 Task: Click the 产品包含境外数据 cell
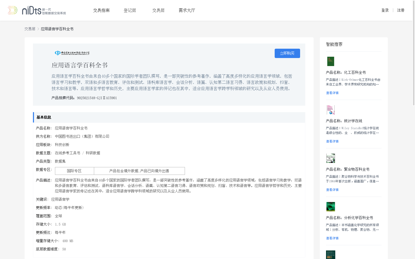click(x=139, y=171)
